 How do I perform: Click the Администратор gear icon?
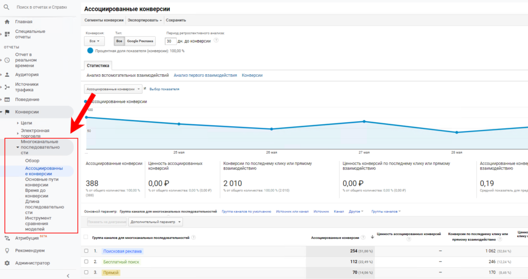(7, 263)
